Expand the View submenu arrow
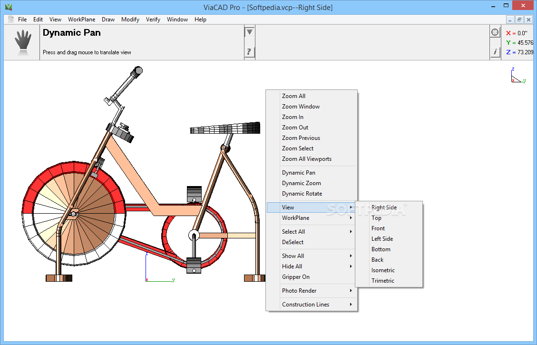Viewport: 537px width, 345px height. [x=351, y=207]
